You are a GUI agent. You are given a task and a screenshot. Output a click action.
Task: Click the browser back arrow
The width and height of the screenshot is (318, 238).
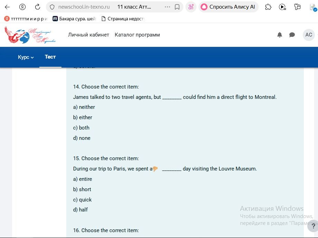coord(7,7)
